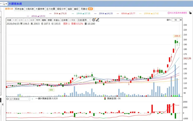Remove the 主力買賣超 indicator panel with X icon
Viewport: 193px width, 121px height.
8,99
